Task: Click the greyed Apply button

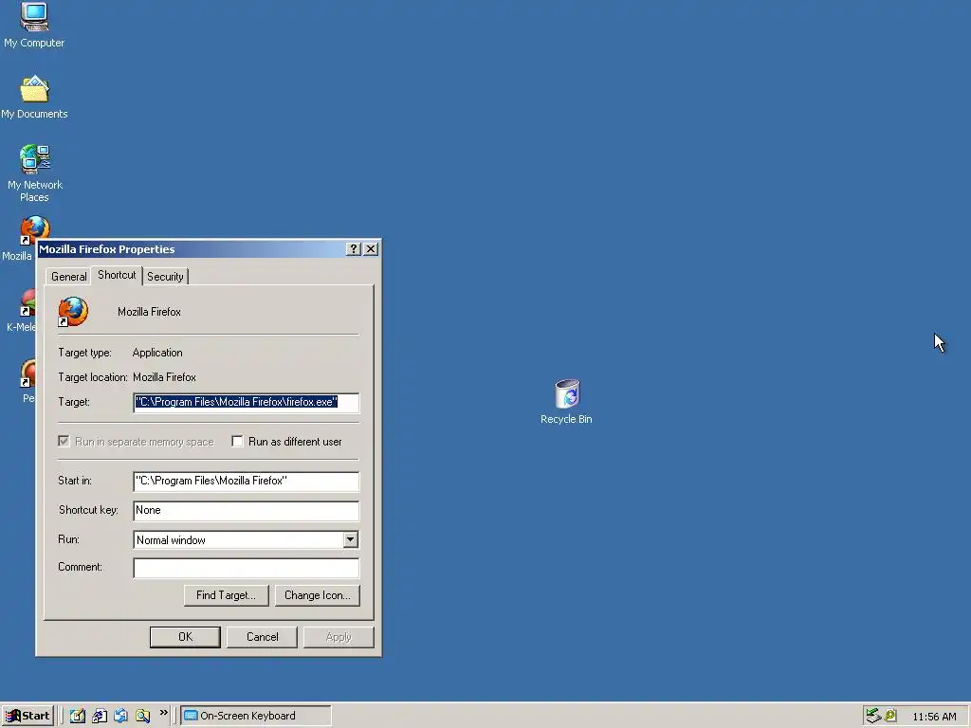Action: tap(339, 637)
